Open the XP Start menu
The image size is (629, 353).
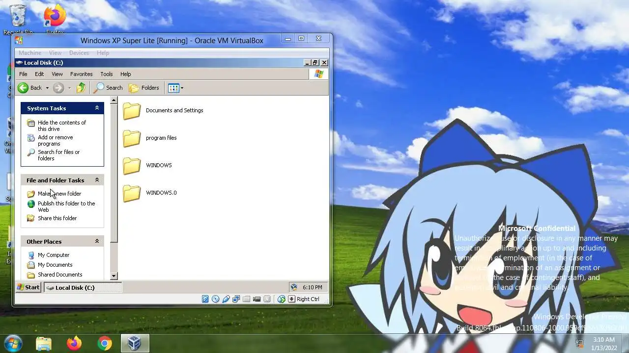(x=29, y=287)
